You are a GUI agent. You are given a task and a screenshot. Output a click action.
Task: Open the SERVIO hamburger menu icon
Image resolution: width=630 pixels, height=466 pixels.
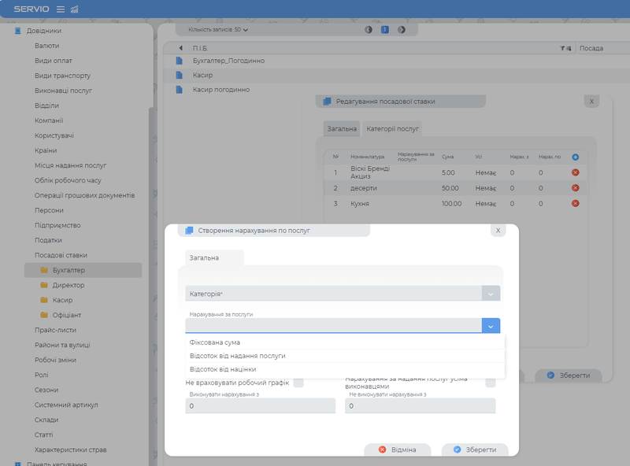pyautogui.click(x=61, y=9)
